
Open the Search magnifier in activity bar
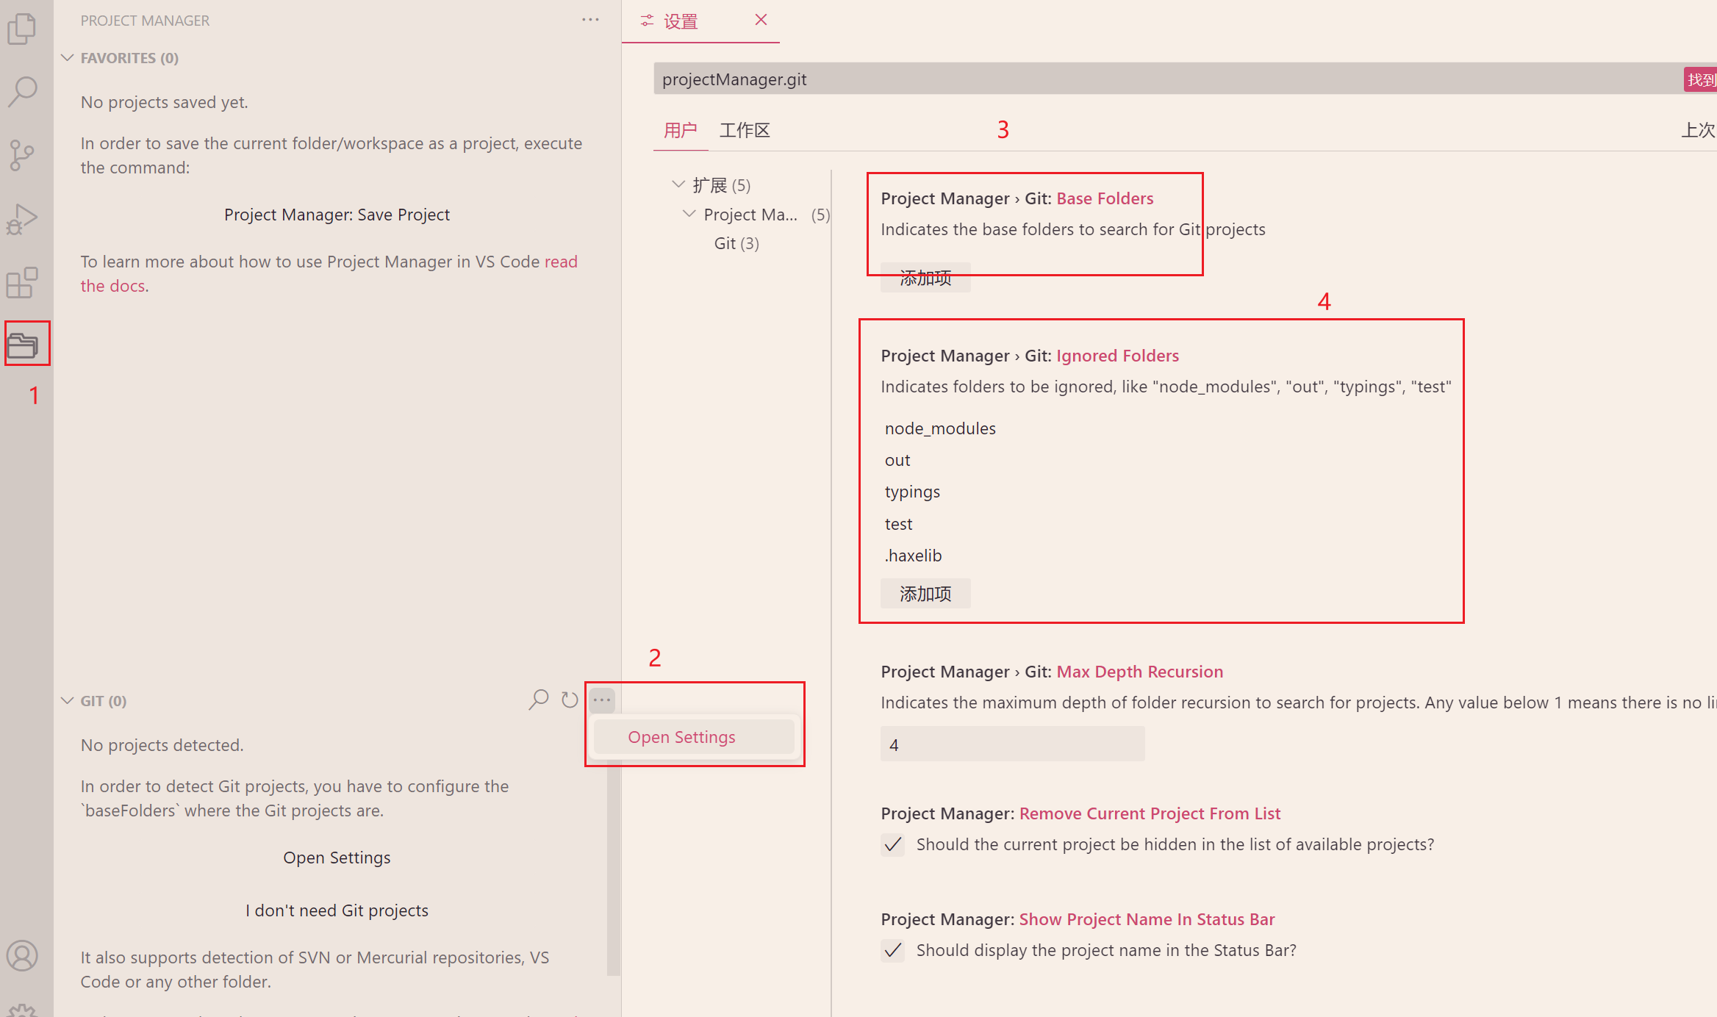coord(22,91)
